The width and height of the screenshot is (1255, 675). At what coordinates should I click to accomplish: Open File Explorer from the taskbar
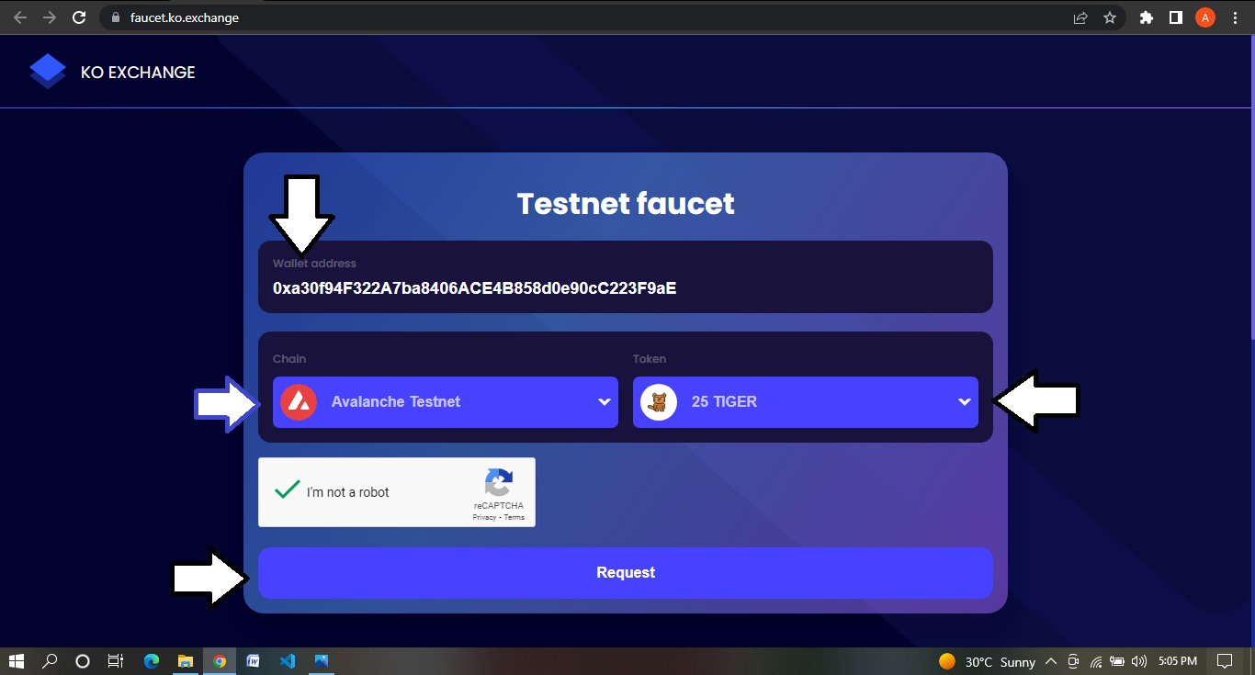click(x=186, y=660)
